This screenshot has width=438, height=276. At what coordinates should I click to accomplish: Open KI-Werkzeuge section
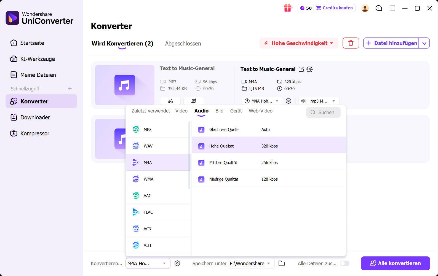pyautogui.click(x=41, y=59)
